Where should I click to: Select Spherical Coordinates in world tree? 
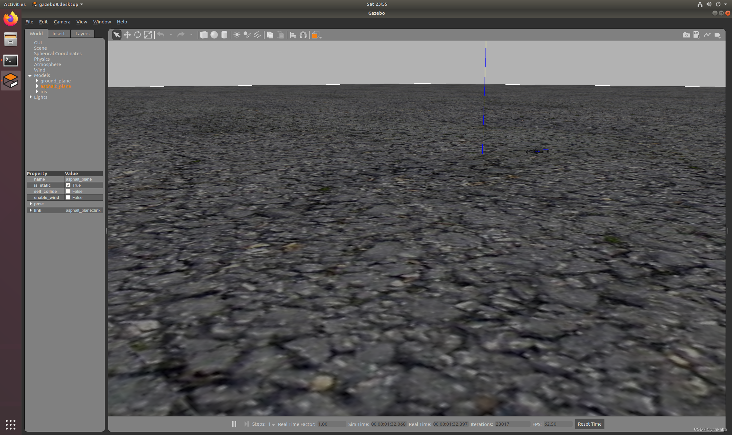tap(58, 53)
